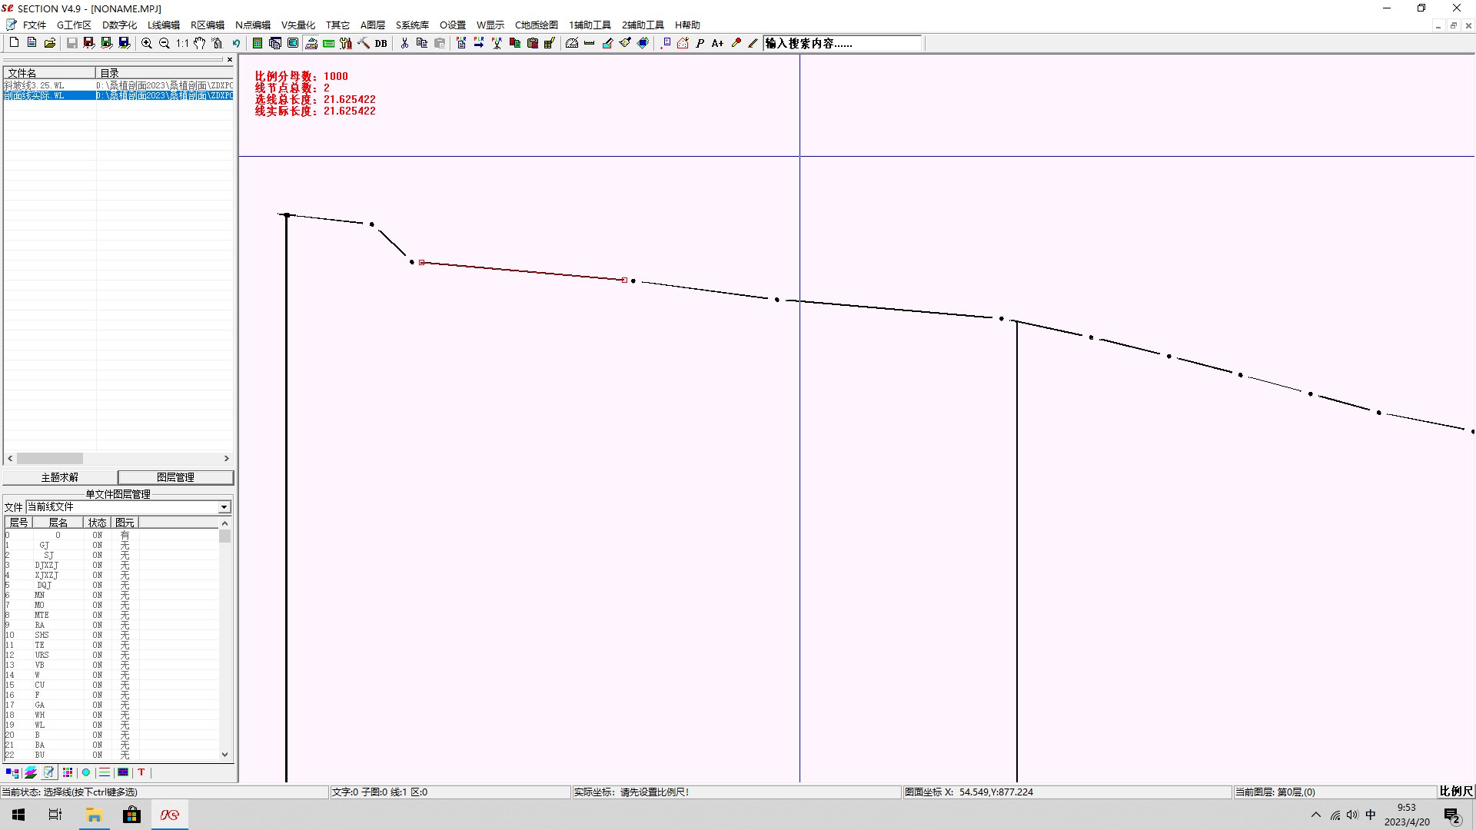Viewport: 1476px width, 830px height.
Task: Open the Windows Start menu
Action: (18, 815)
